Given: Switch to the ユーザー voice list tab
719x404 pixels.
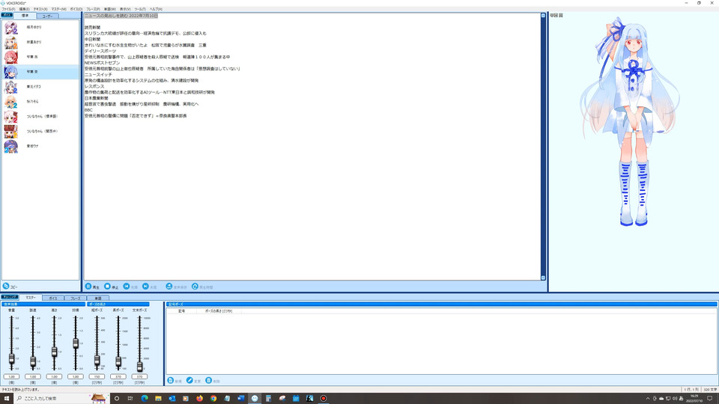Looking at the screenshot, I should pos(47,16).
